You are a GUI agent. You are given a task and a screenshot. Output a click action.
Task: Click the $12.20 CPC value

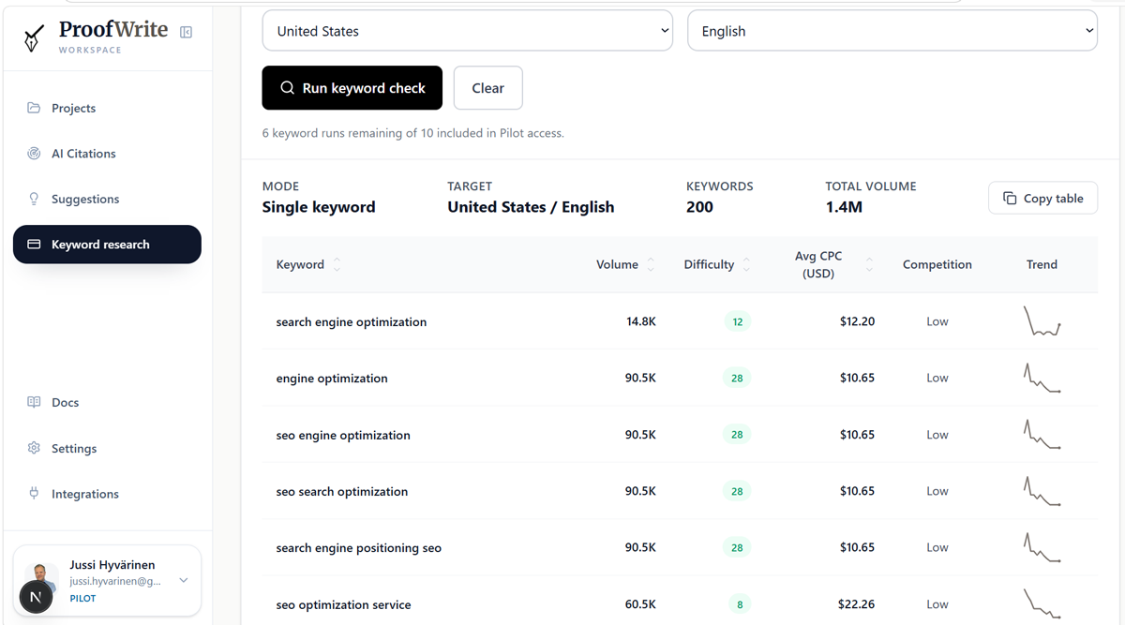tap(857, 321)
